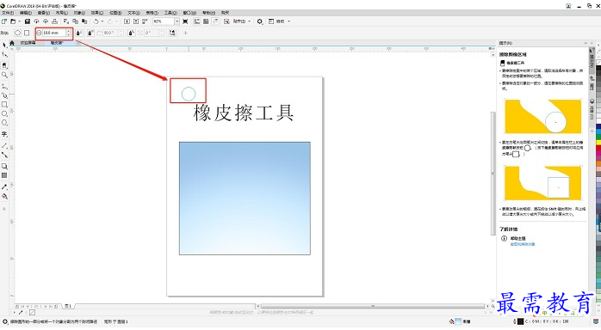Image resolution: width=601 pixels, height=330 pixels.
Task: Toggle Reduce Nodes eraser option
Action: 172,33
